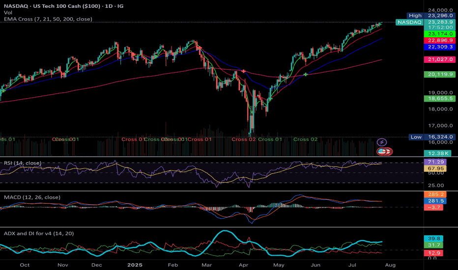The height and width of the screenshot is (270, 458).
Task: Click 'Jun' on the time axis
Action: pos(315,265)
